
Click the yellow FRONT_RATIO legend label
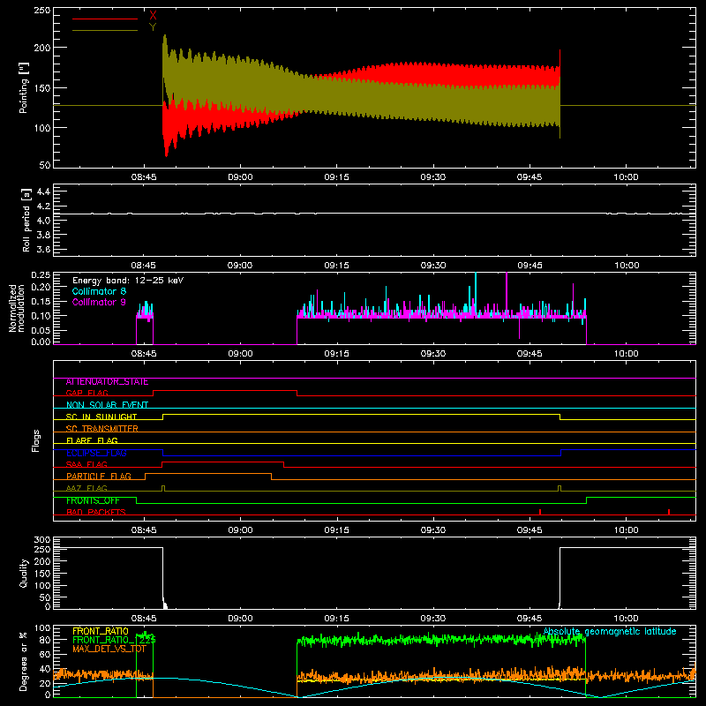coord(101,631)
